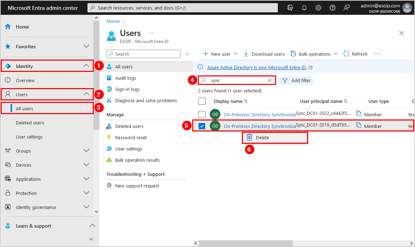Click the Protection lock icon
This screenshot has width=415, height=247.
pyautogui.click(x=8, y=193)
